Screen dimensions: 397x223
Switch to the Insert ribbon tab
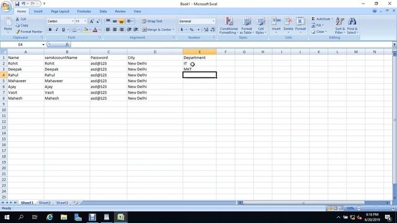tap(38, 11)
